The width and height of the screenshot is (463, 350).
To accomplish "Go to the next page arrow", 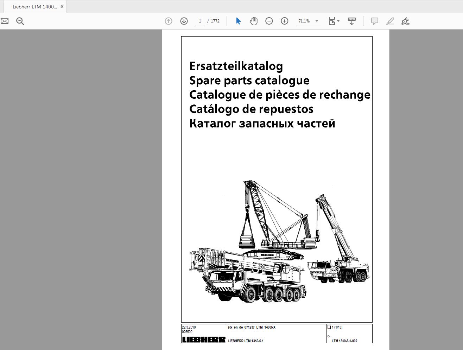I will click(184, 21).
